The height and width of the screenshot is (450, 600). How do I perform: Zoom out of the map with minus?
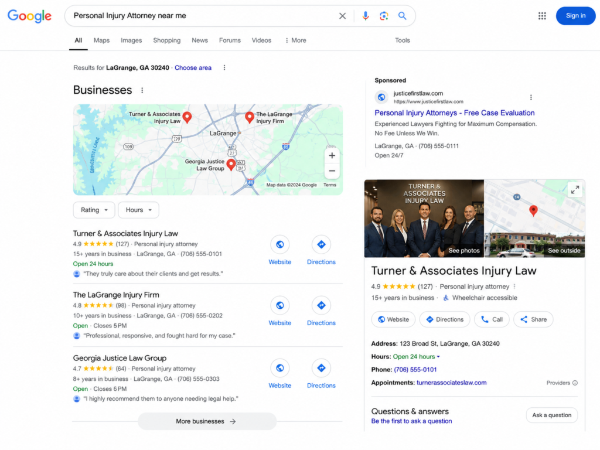pyautogui.click(x=332, y=171)
